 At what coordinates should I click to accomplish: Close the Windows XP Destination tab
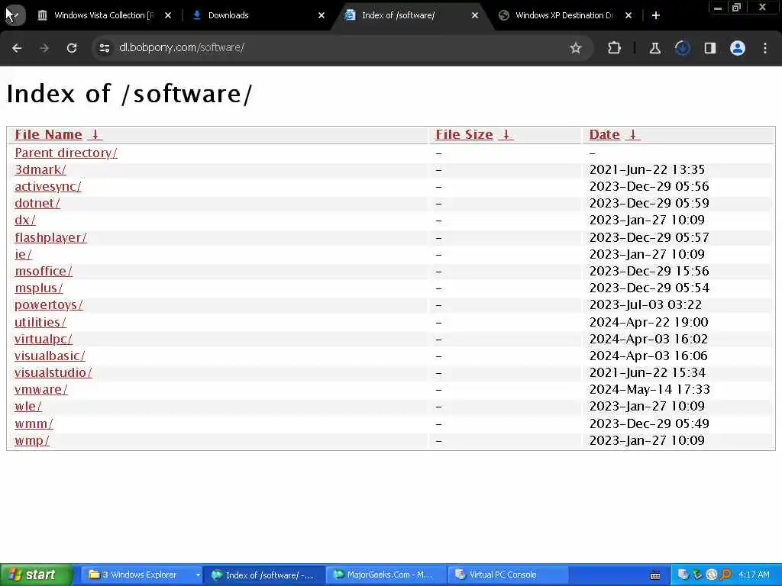click(629, 15)
